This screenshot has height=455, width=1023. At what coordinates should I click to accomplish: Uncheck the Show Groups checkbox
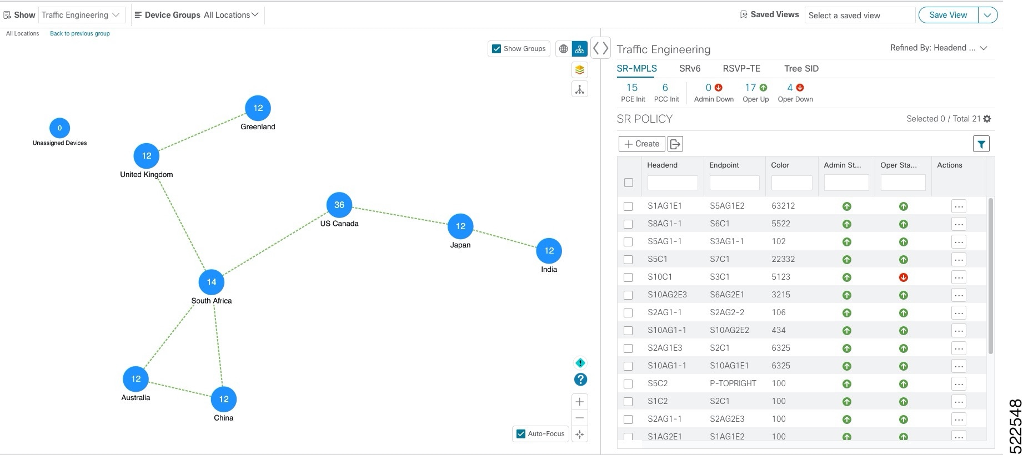pos(497,49)
